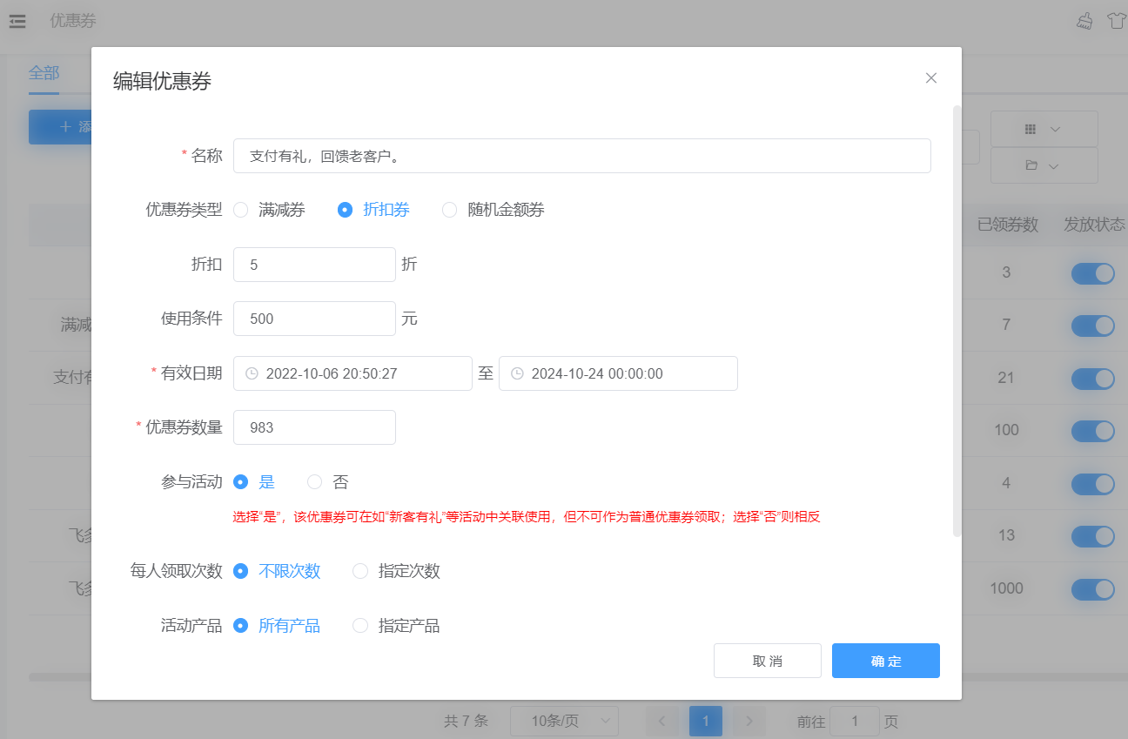Close the 编辑优惠券 dialog with X
The image size is (1128, 739).
[x=930, y=78]
